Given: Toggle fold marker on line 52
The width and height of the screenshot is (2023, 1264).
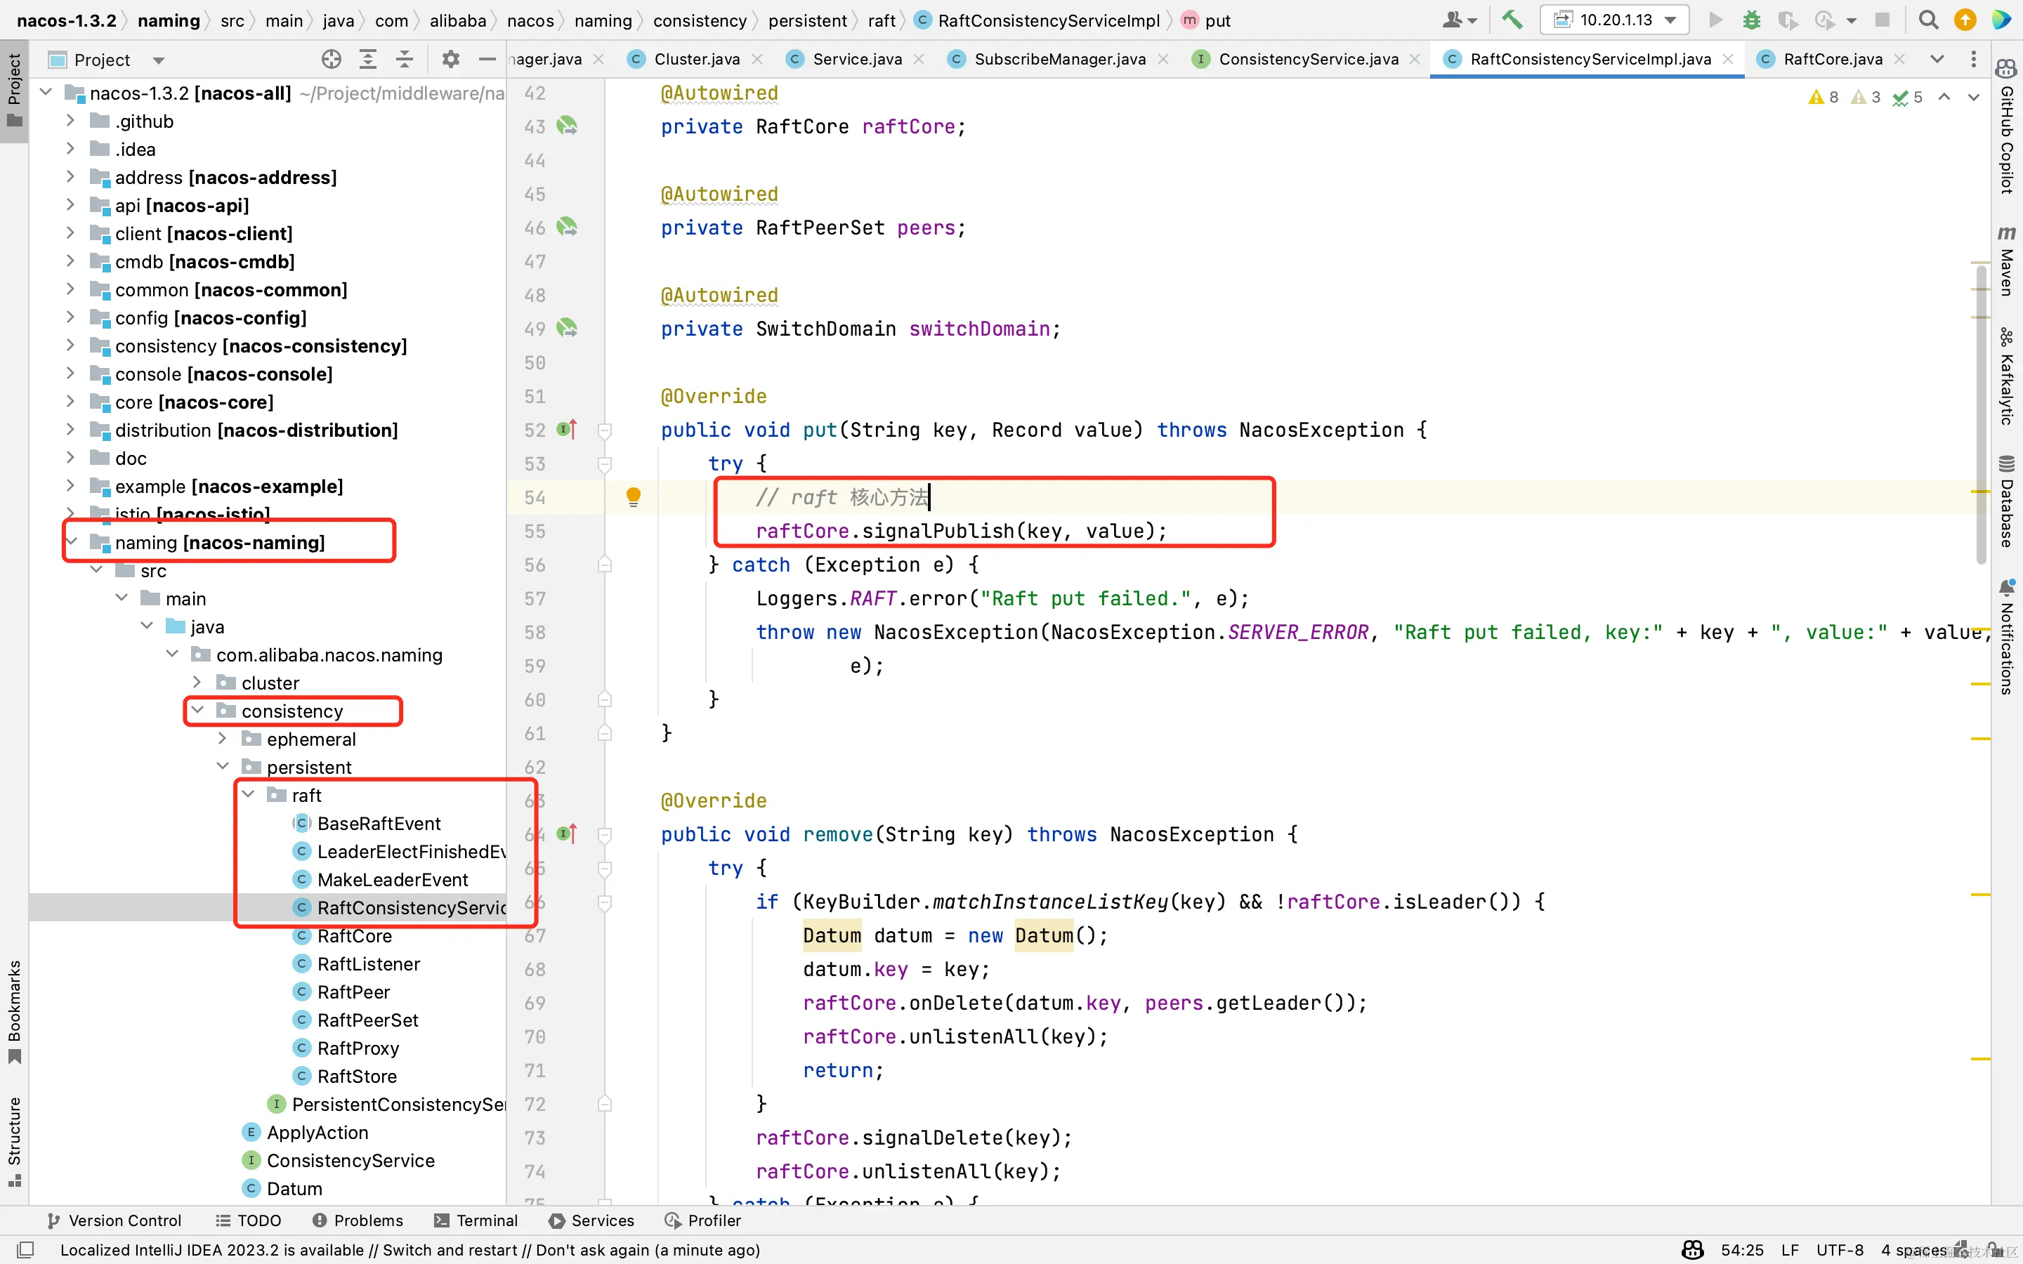Looking at the screenshot, I should (605, 430).
